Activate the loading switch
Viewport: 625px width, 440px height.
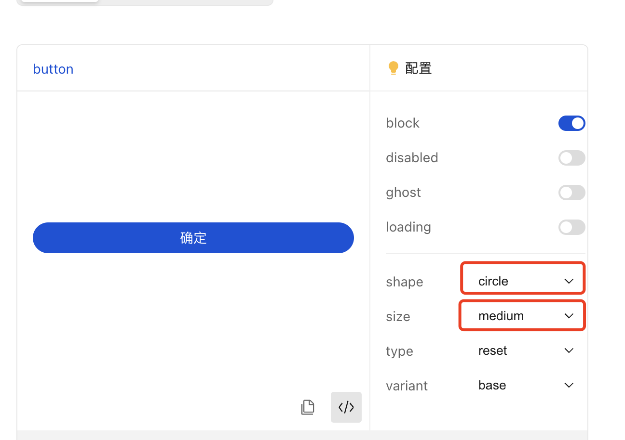tap(571, 227)
